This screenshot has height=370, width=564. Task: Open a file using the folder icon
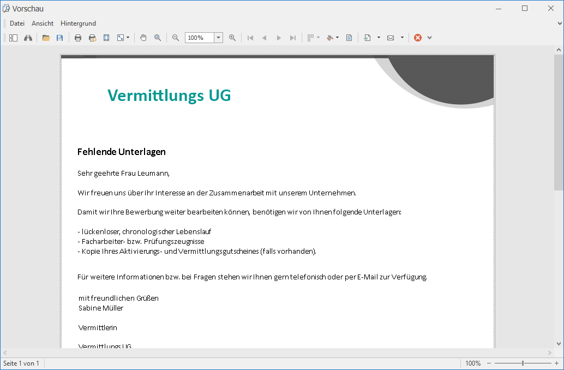[x=46, y=38]
